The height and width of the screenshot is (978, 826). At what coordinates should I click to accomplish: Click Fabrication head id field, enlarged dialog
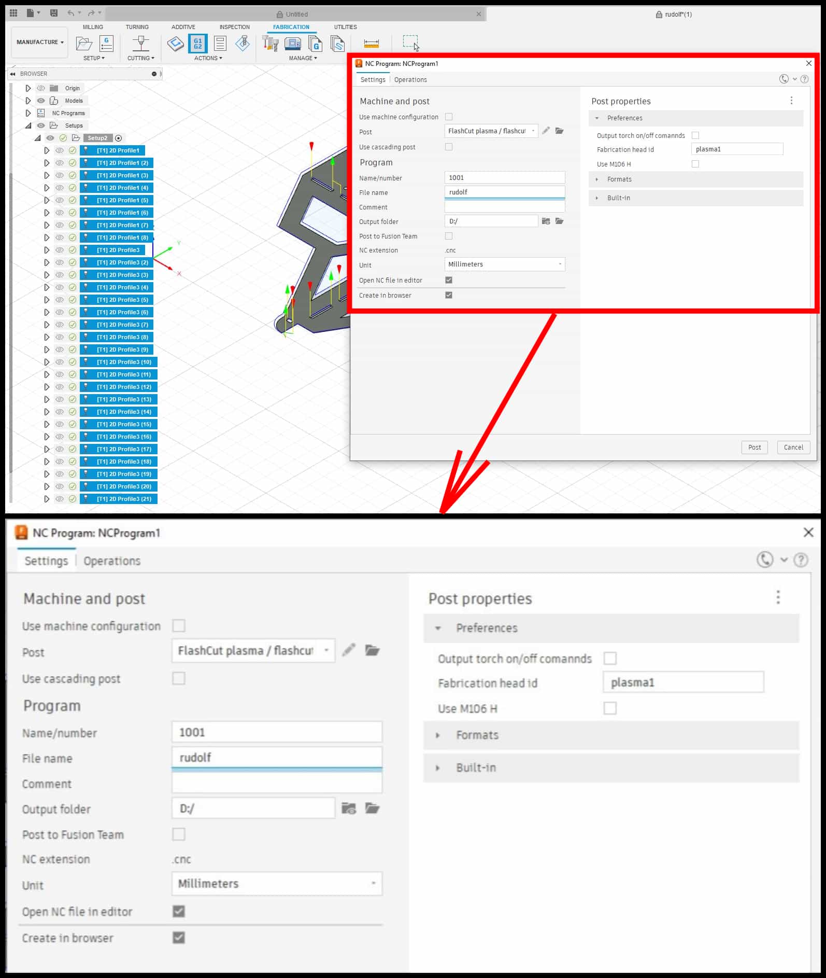pos(683,682)
